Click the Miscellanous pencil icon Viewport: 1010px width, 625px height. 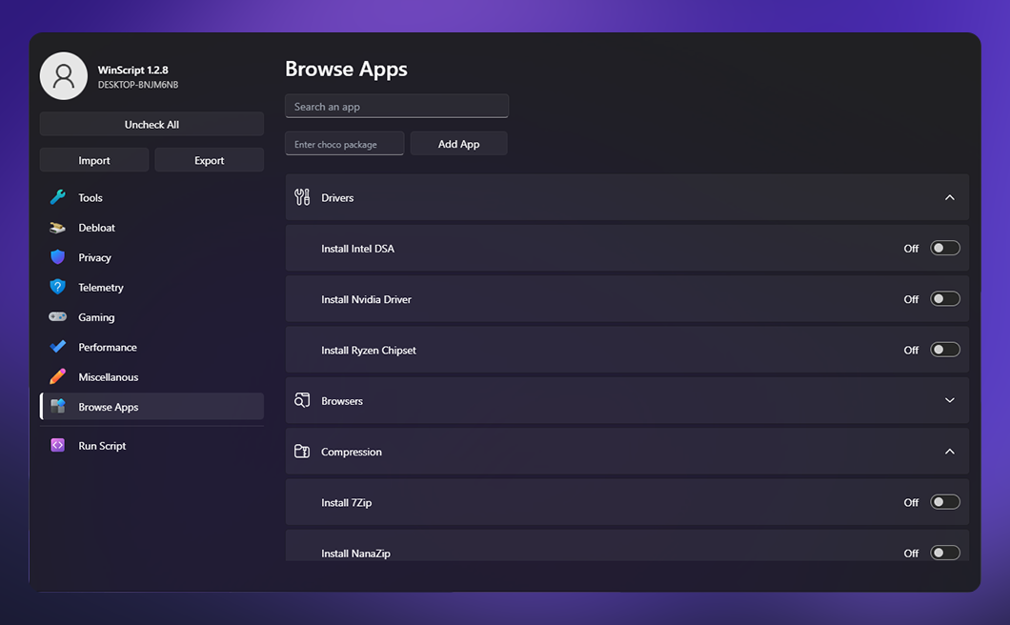[x=58, y=376]
